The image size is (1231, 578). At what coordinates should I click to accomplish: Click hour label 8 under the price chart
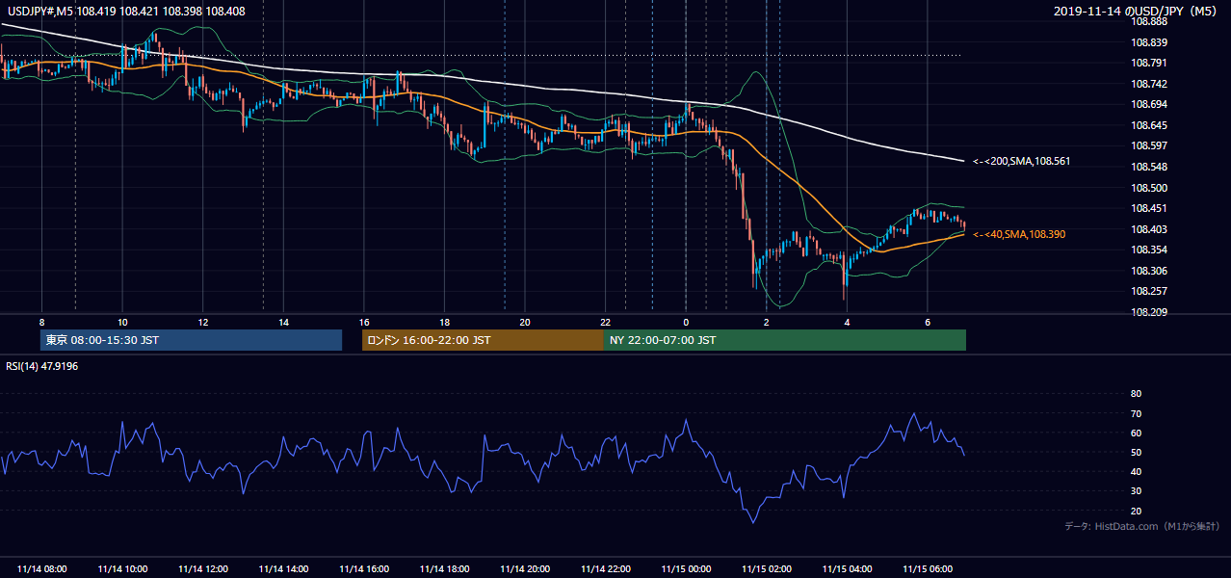(x=42, y=322)
